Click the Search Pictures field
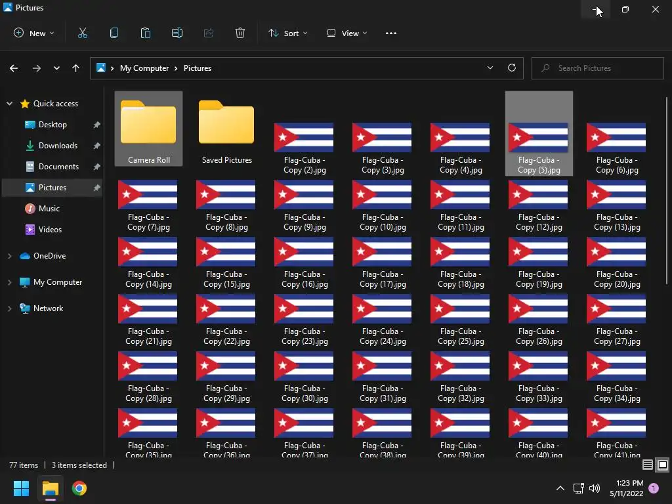Viewport: 672px width, 504px height. (597, 68)
